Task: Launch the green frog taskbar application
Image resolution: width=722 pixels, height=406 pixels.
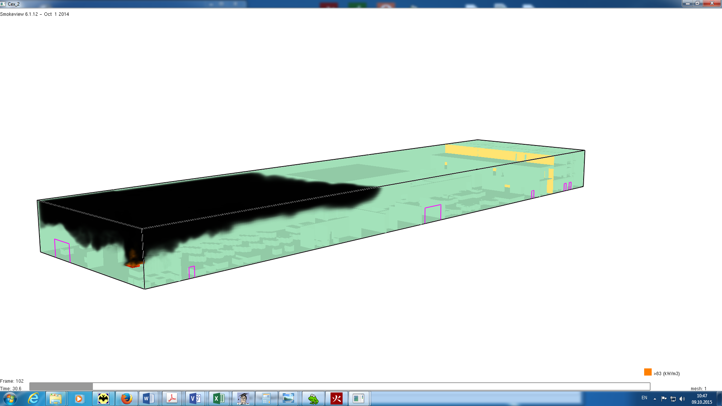Action: (313, 398)
